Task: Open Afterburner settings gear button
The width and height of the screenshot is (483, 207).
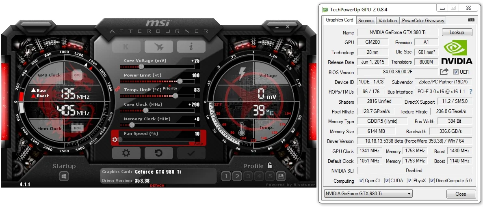Action: pyautogui.click(x=126, y=153)
